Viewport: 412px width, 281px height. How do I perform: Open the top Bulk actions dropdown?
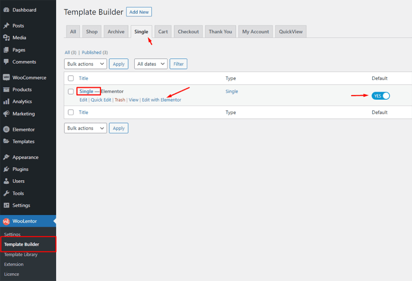(85, 64)
